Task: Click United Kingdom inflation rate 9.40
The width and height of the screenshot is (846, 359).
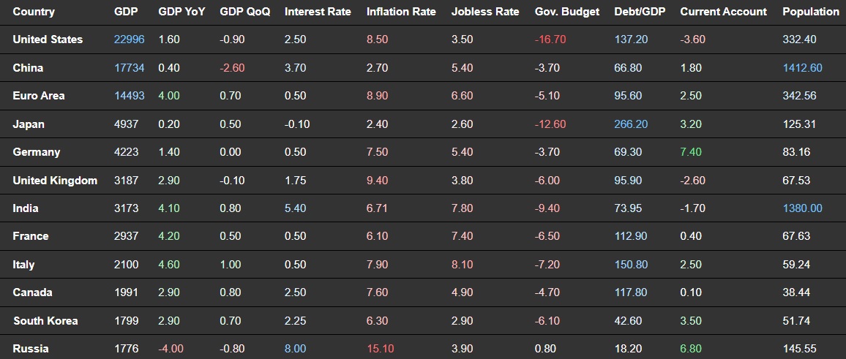Action: (x=377, y=180)
